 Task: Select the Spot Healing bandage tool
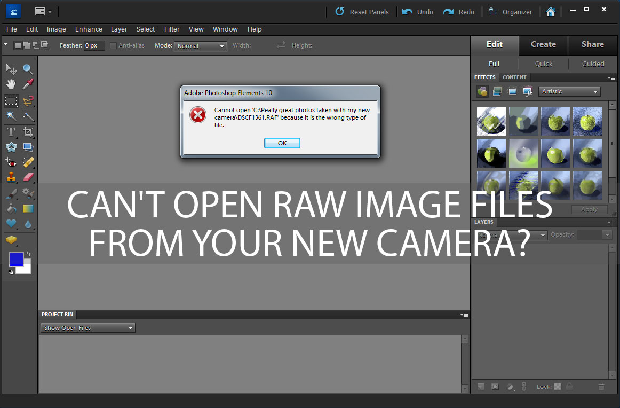pos(28,162)
